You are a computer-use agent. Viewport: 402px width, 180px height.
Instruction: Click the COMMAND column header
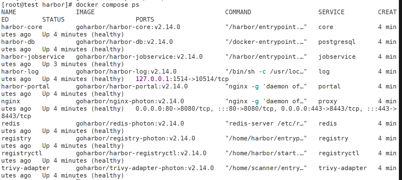[238, 12]
